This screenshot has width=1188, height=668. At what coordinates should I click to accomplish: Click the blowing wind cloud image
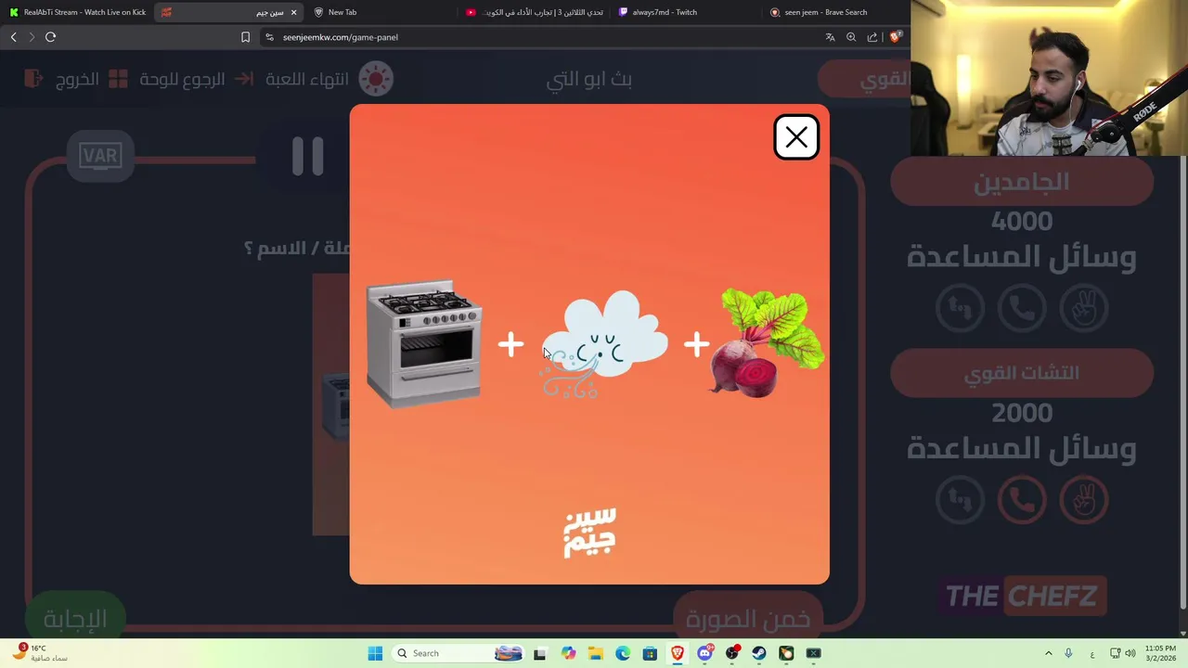pos(603,344)
